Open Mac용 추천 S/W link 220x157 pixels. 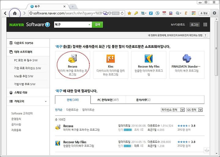point(24,76)
